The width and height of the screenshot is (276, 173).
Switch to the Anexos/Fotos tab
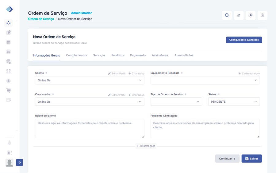[x=184, y=55]
